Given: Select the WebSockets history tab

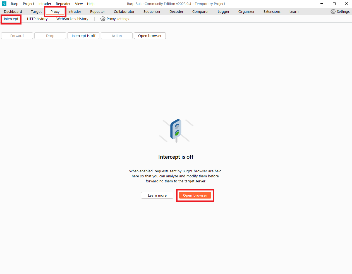Looking at the screenshot, I should (x=72, y=19).
